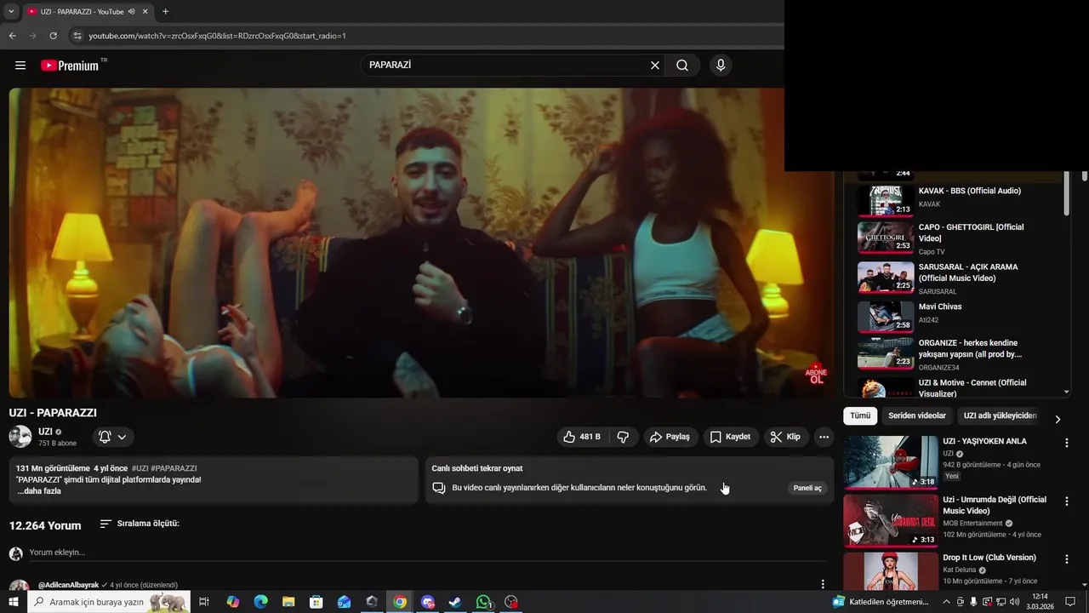Open Drop It Low (Club Version)
Viewport: 1089px width, 613px height.
tap(989, 558)
